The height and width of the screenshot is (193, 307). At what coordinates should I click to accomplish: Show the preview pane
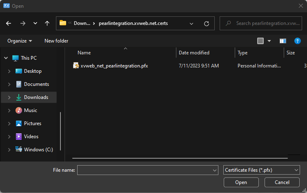tap(283, 41)
